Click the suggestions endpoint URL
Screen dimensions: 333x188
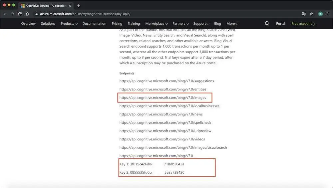point(166,81)
